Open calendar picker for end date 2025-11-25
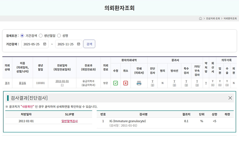The image size is (239, 155). click(x=79, y=44)
